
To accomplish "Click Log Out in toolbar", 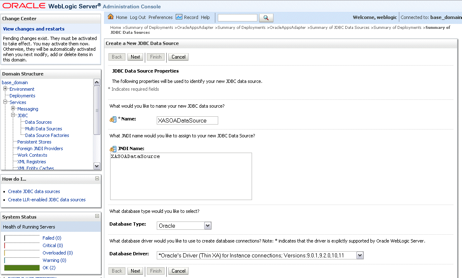I will click(x=138, y=17).
